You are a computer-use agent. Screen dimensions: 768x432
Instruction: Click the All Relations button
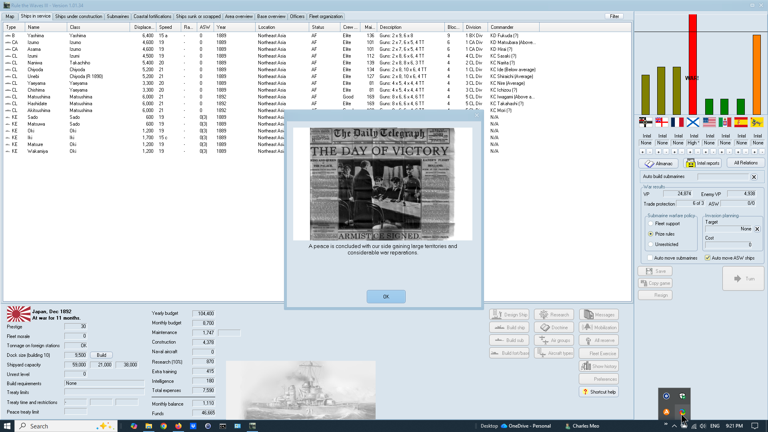(x=746, y=163)
